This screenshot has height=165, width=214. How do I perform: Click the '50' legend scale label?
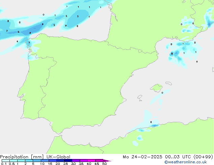pos(104,164)
